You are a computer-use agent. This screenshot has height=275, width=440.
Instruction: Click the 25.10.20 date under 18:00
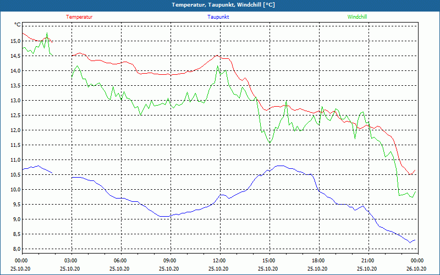317,268
